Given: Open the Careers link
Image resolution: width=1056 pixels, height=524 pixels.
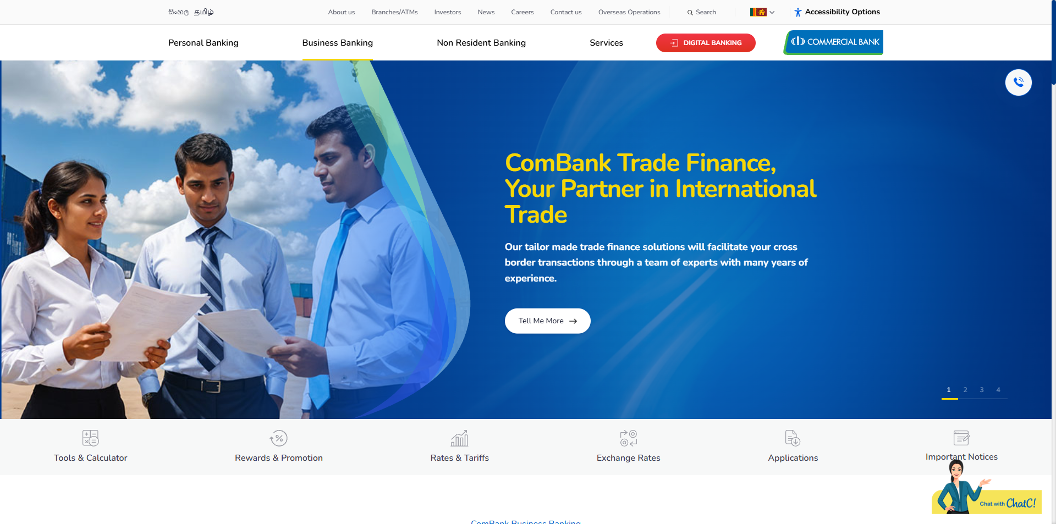Looking at the screenshot, I should (x=522, y=12).
